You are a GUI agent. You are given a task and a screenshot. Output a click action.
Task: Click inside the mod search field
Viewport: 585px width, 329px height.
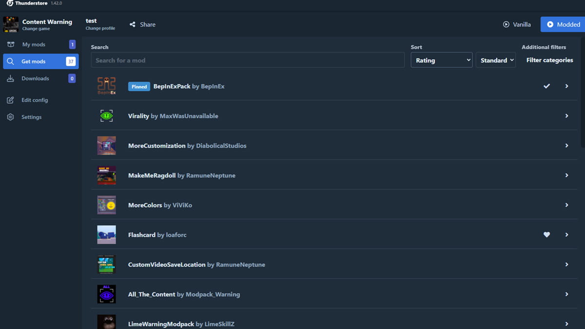pos(244,59)
